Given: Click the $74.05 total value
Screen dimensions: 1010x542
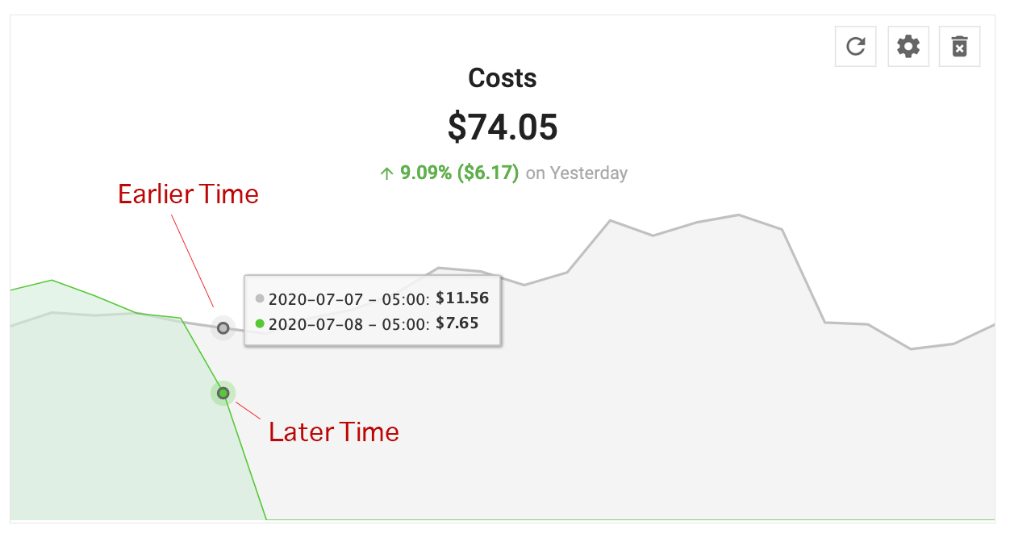Looking at the screenshot, I should 503,127.
